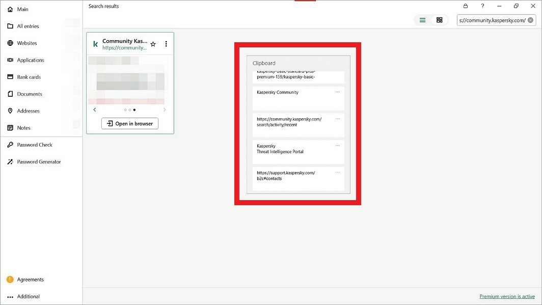
Task: Clear the search field text
Action: [531, 20]
